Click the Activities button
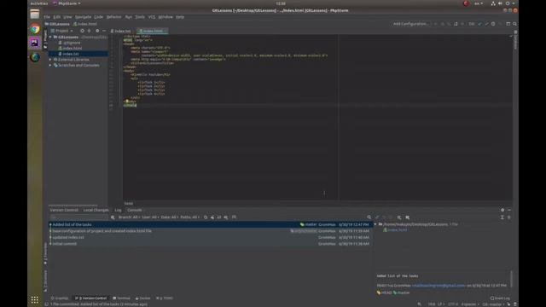This screenshot has height=307, width=546. coord(39,3)
